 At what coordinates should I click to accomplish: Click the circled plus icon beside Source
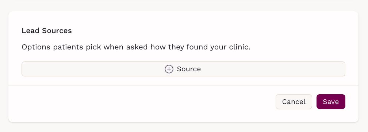(169, 69)
